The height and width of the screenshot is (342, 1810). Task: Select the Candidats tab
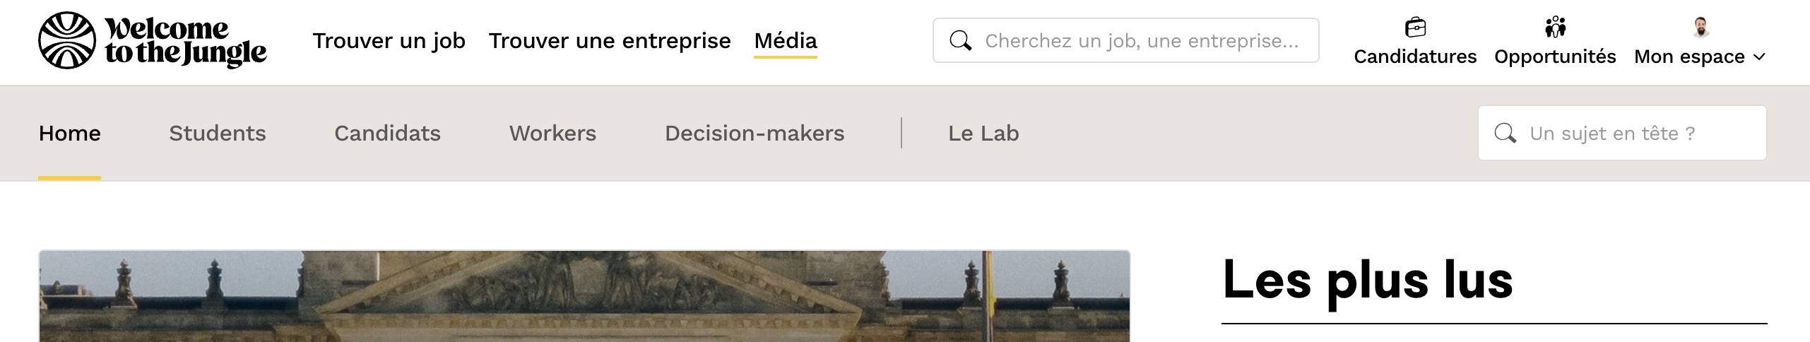click(388, 133)
